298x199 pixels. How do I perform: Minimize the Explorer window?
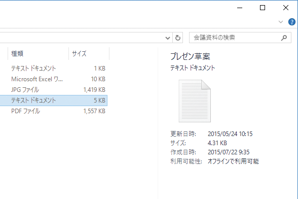[x=240, y=8]
